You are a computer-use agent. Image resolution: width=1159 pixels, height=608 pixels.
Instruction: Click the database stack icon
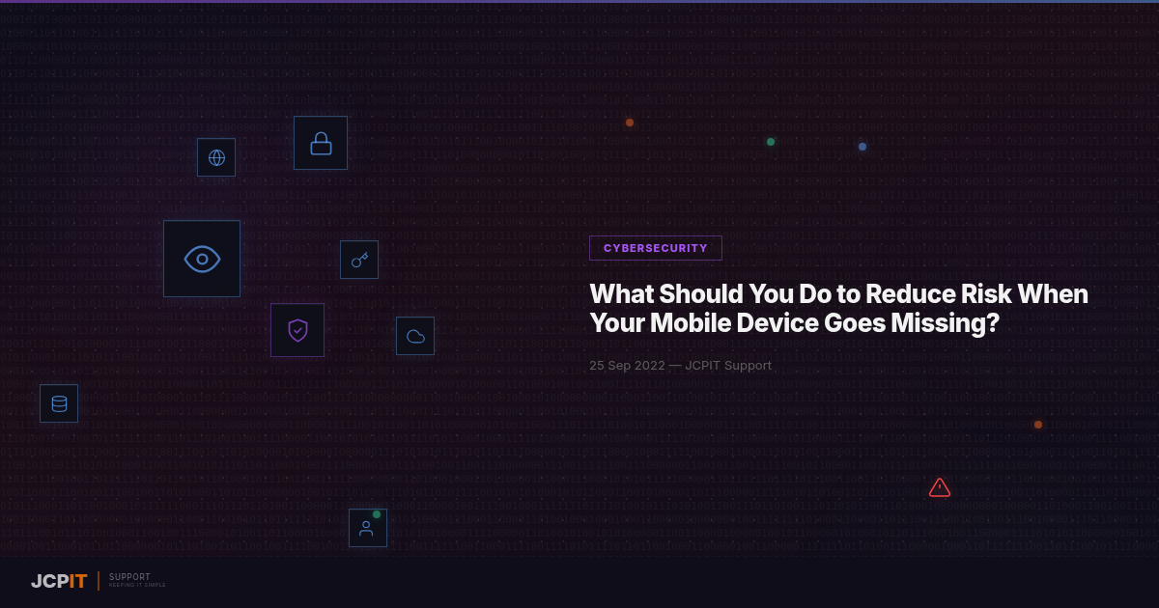coord(59,402)
